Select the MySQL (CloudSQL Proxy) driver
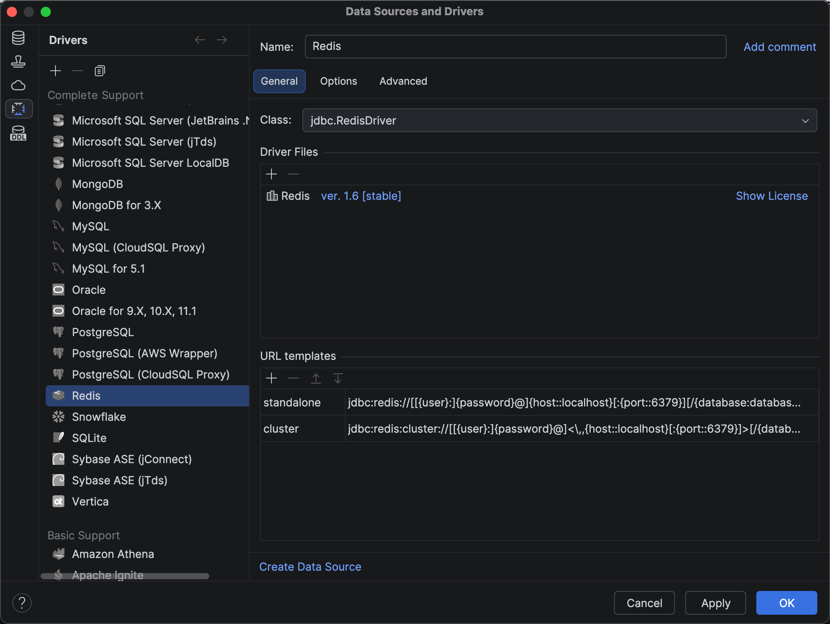The width and height of the screenshot is (830, 624). pos(147,247)
